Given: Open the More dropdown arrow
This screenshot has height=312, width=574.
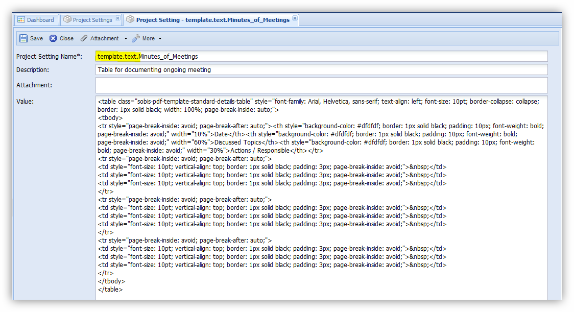Looking at the screenshot, I should 160,39.
